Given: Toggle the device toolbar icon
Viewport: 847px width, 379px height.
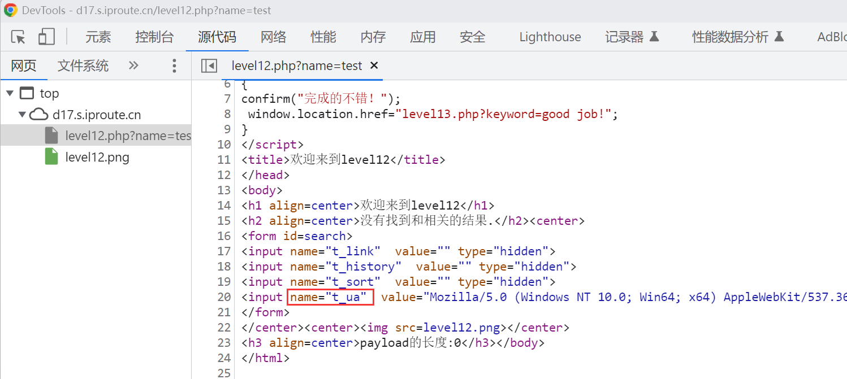Looking at the screenshot, I should pyautogui.click(x=46, y=37).
